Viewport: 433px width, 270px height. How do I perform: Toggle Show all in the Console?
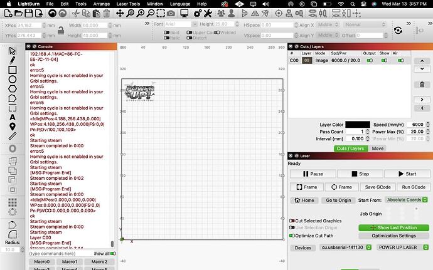113,254
